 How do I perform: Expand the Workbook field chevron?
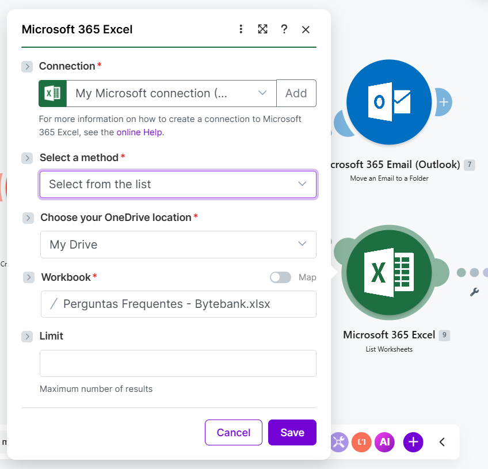pos(29,277)
